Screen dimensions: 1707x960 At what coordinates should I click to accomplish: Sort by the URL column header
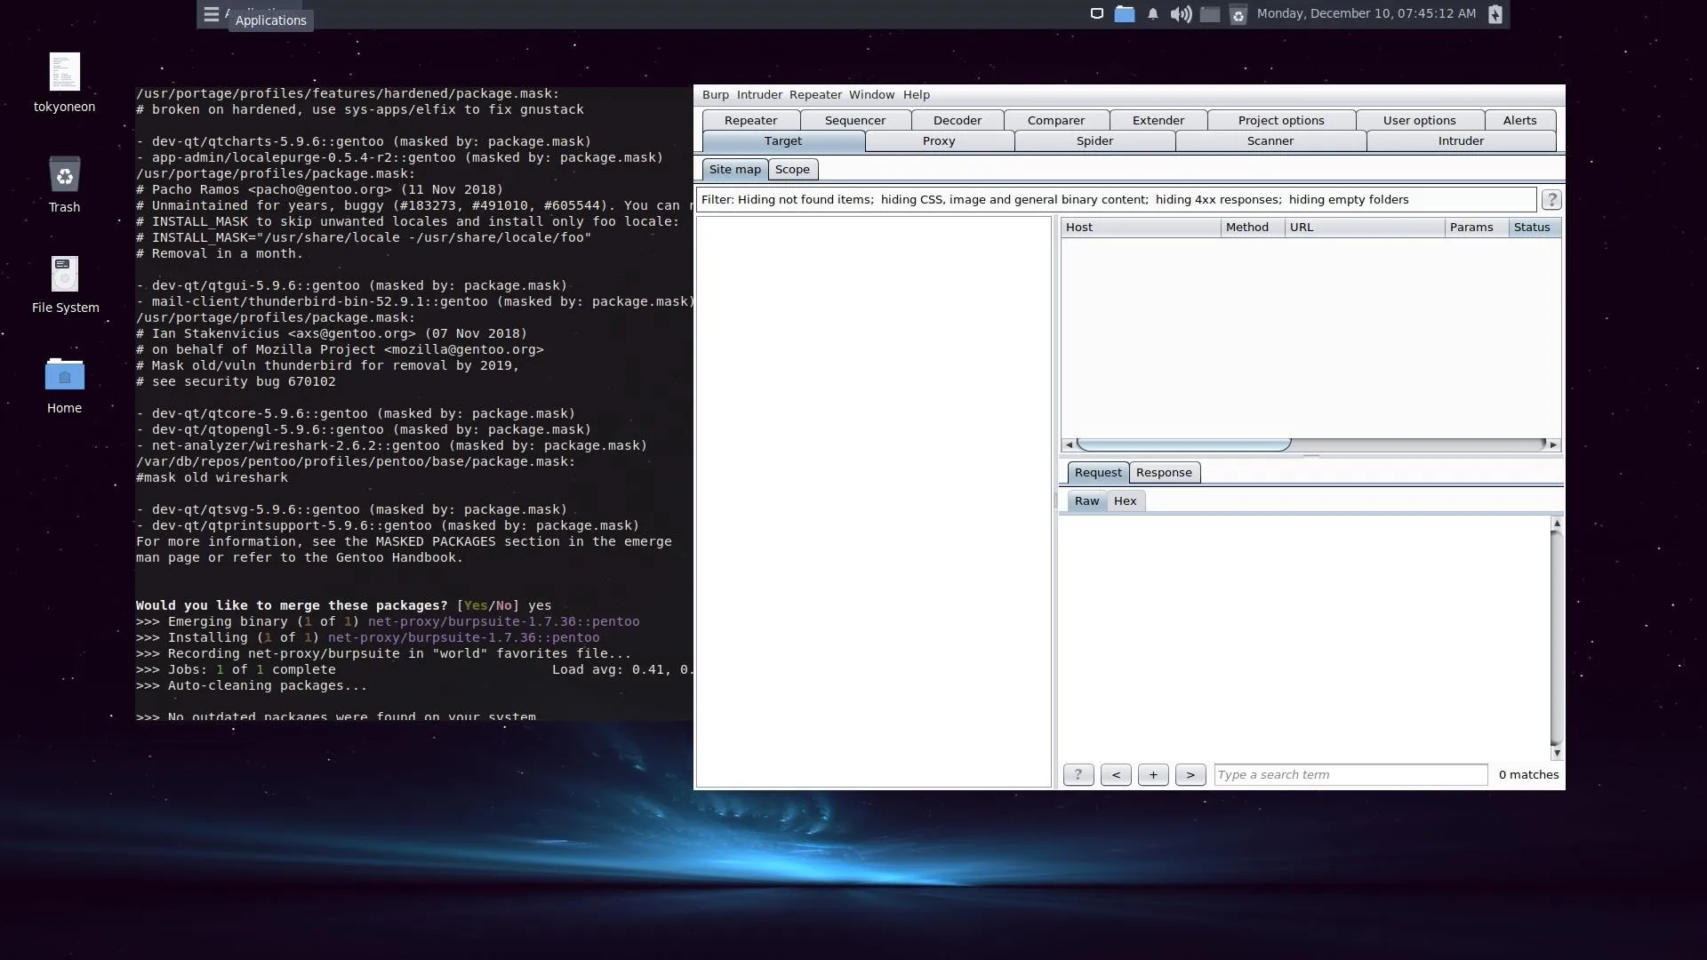point(1366,228)
